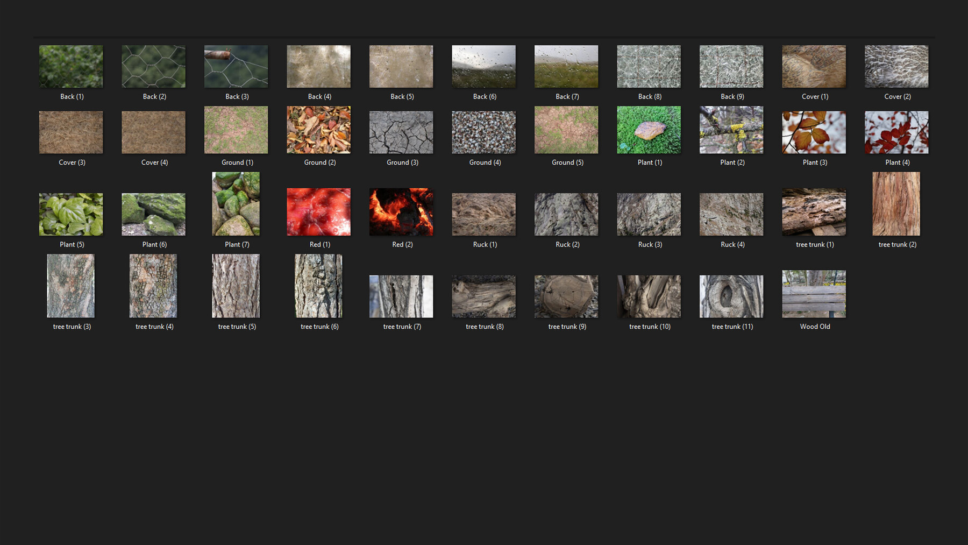Select the Cover (2) feather thumbnail

(896, 66)
